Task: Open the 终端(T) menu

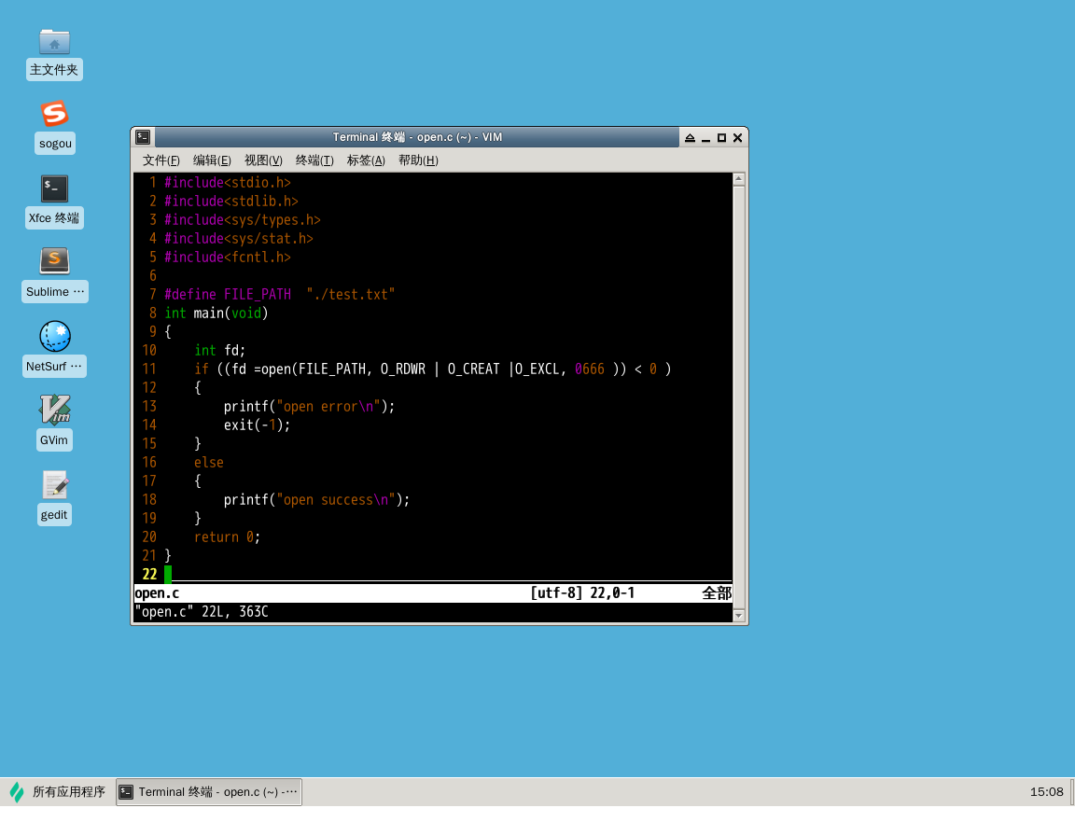Action: coord(314,160)
